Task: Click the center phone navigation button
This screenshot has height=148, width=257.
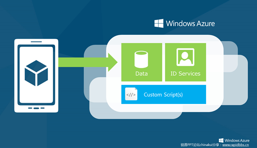Action: click(36, 108)
